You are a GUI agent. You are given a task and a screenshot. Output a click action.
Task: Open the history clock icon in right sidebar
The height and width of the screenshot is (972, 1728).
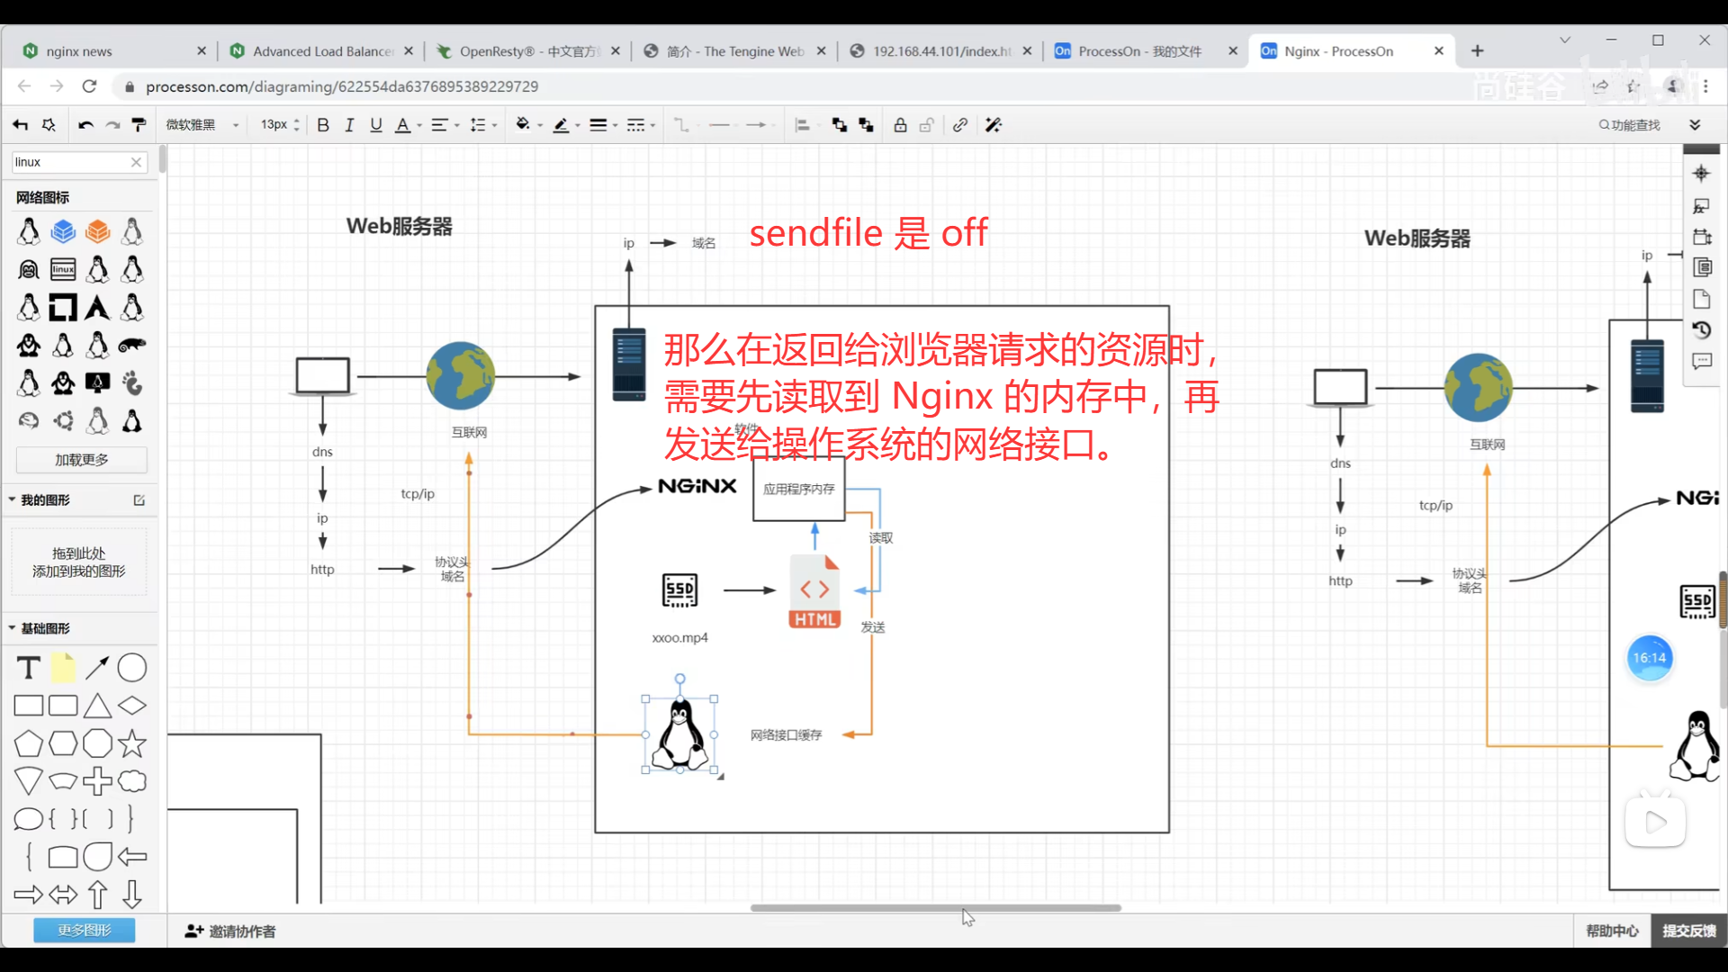pos(1701,330)
